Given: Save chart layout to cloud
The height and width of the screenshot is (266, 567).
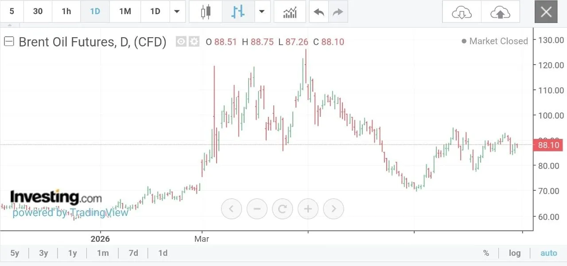Looking at the screenshot, I should pos(500,12).
